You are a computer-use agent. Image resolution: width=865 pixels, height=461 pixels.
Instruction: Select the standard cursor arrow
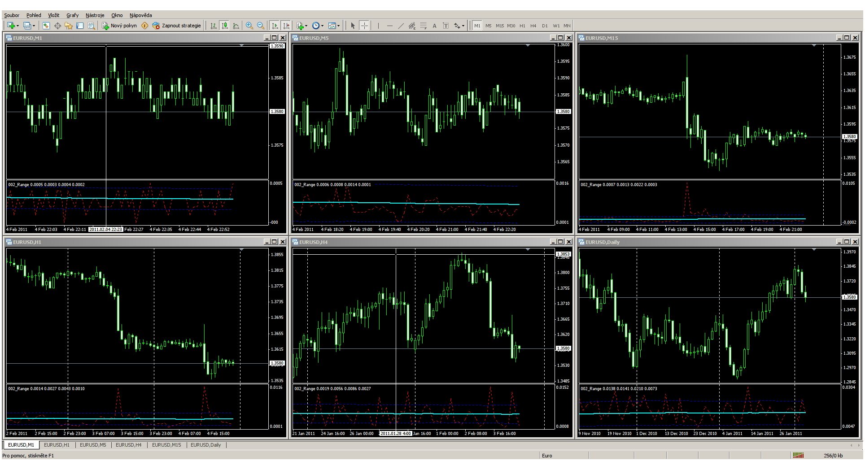(353, 26)
